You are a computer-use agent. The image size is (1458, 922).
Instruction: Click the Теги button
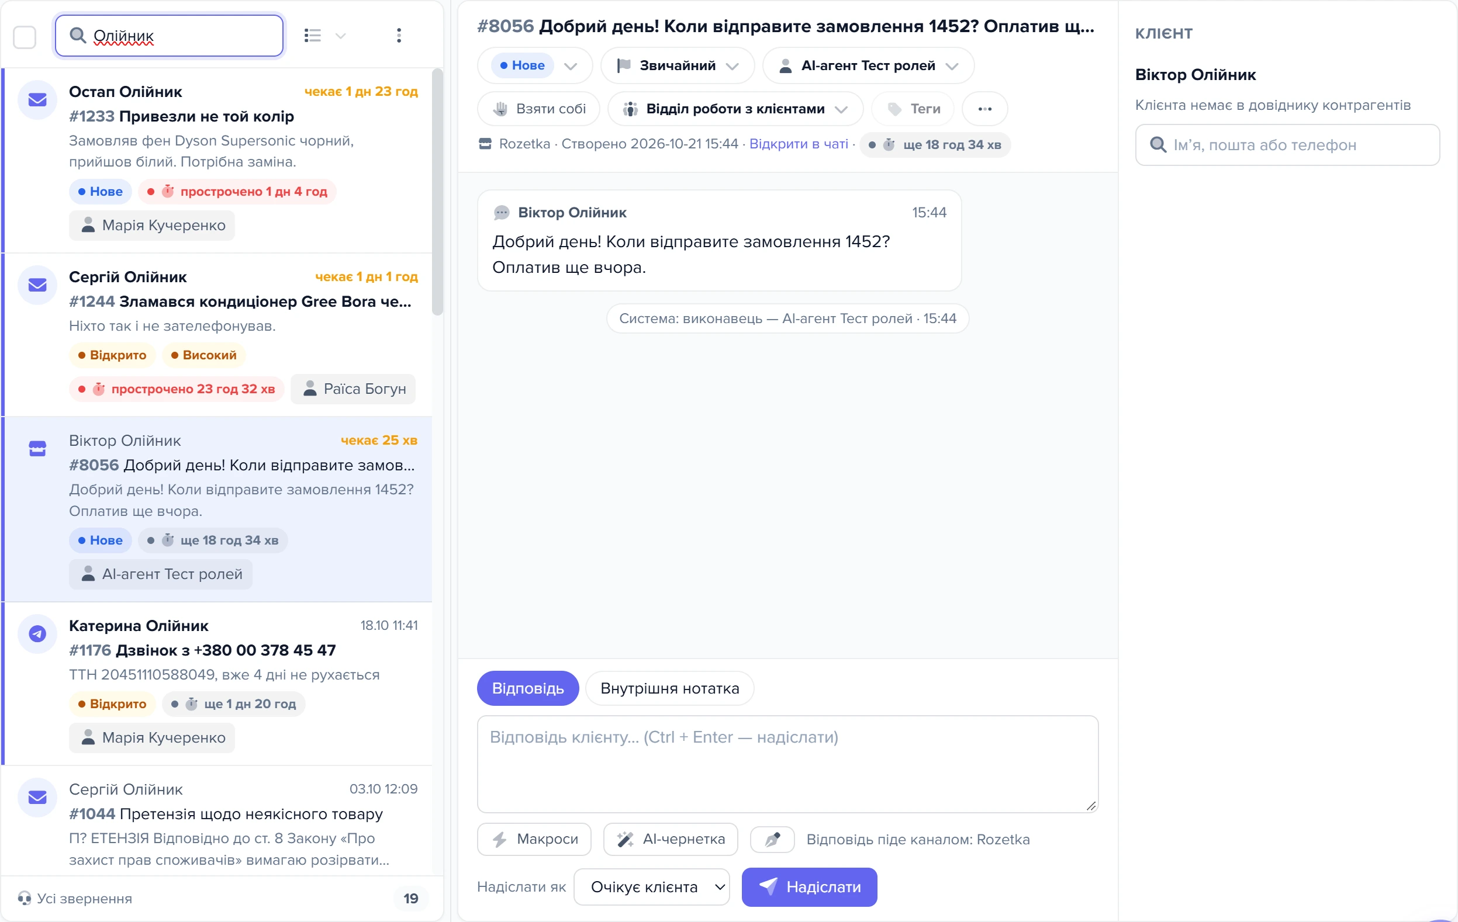(913, 109)
